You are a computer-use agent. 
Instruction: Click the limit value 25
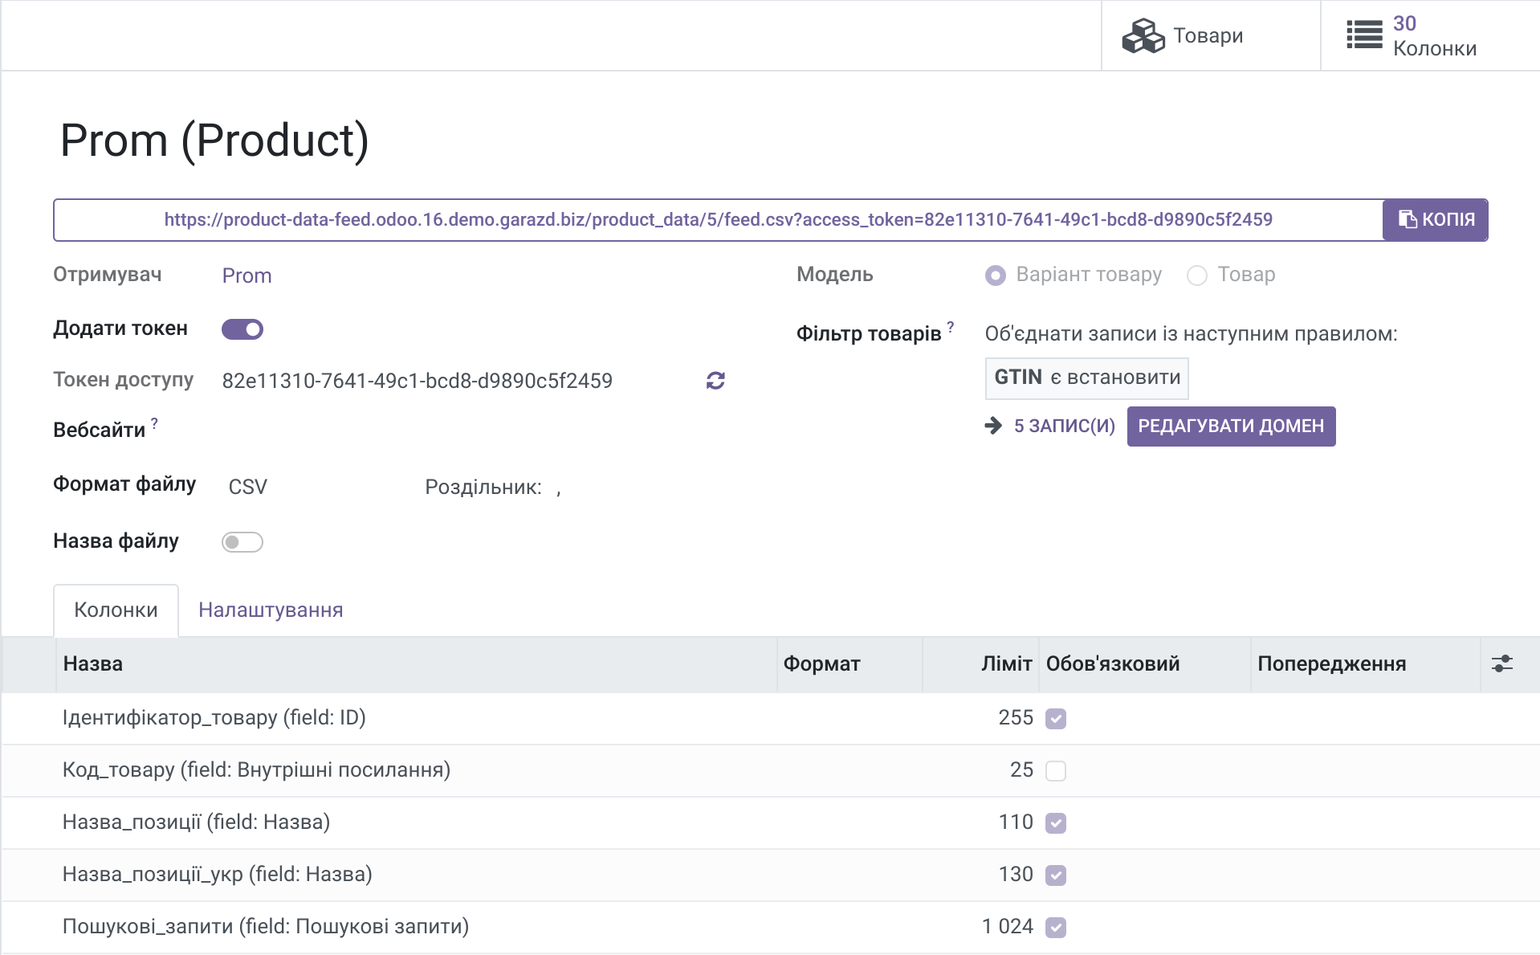coord(1021,769)
